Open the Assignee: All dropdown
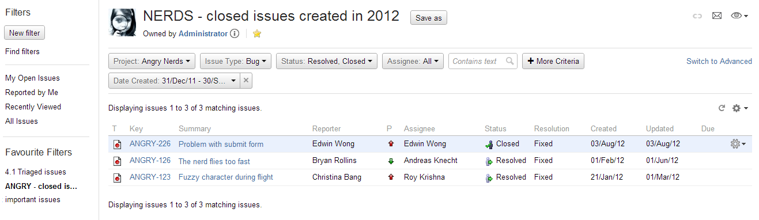The width and height of the screenshot is (759, 220). tap(413, 61)
